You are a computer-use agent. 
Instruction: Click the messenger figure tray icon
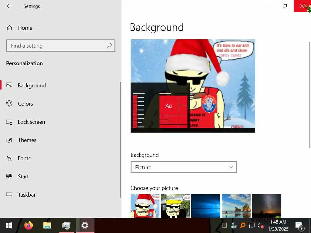(234, 225)
